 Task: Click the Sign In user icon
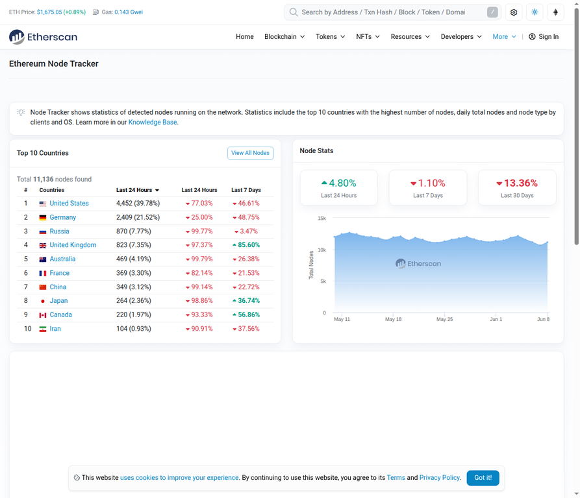pyautogui.click(x=532, y=36)
